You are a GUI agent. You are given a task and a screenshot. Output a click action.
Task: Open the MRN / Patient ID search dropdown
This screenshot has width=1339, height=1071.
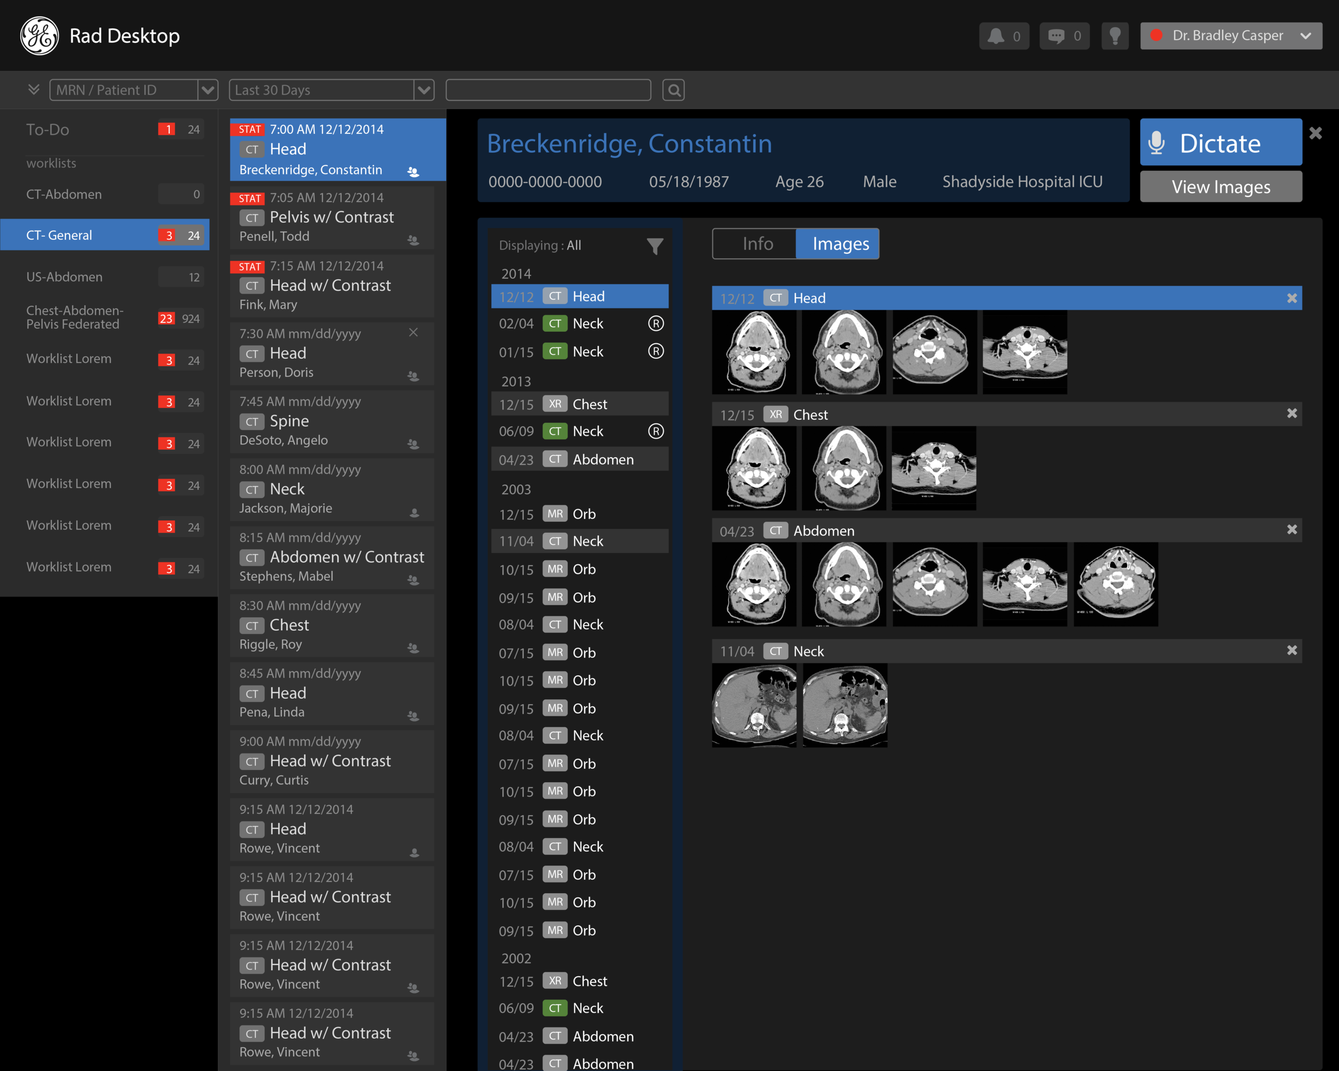tap(209, 90)
